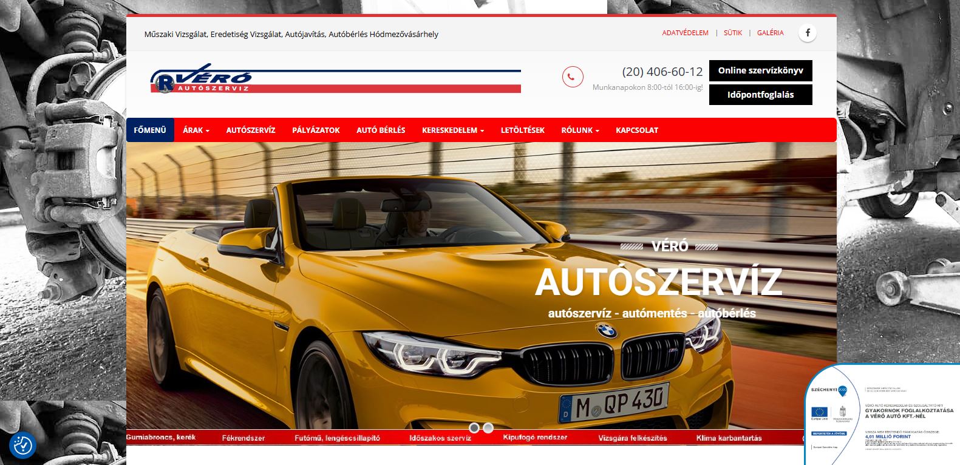
Task: Select the second slider indicator dot
Action: click(x=488, y=428)
